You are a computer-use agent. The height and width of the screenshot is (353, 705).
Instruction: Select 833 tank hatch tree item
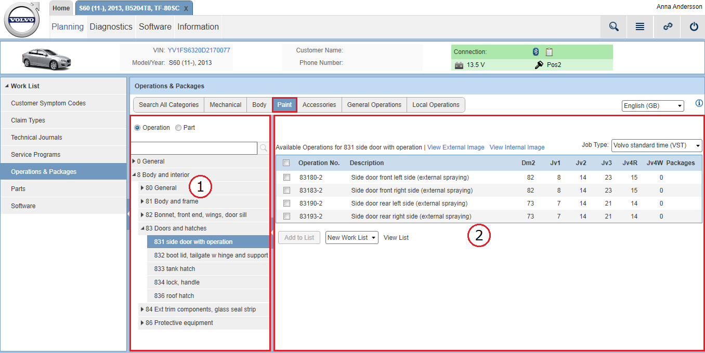click(x=208, y=269)
